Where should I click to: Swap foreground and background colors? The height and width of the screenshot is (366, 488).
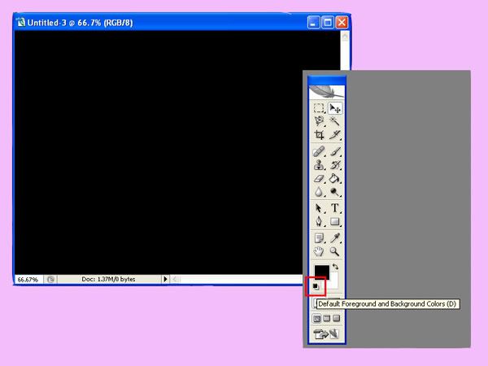336,267
